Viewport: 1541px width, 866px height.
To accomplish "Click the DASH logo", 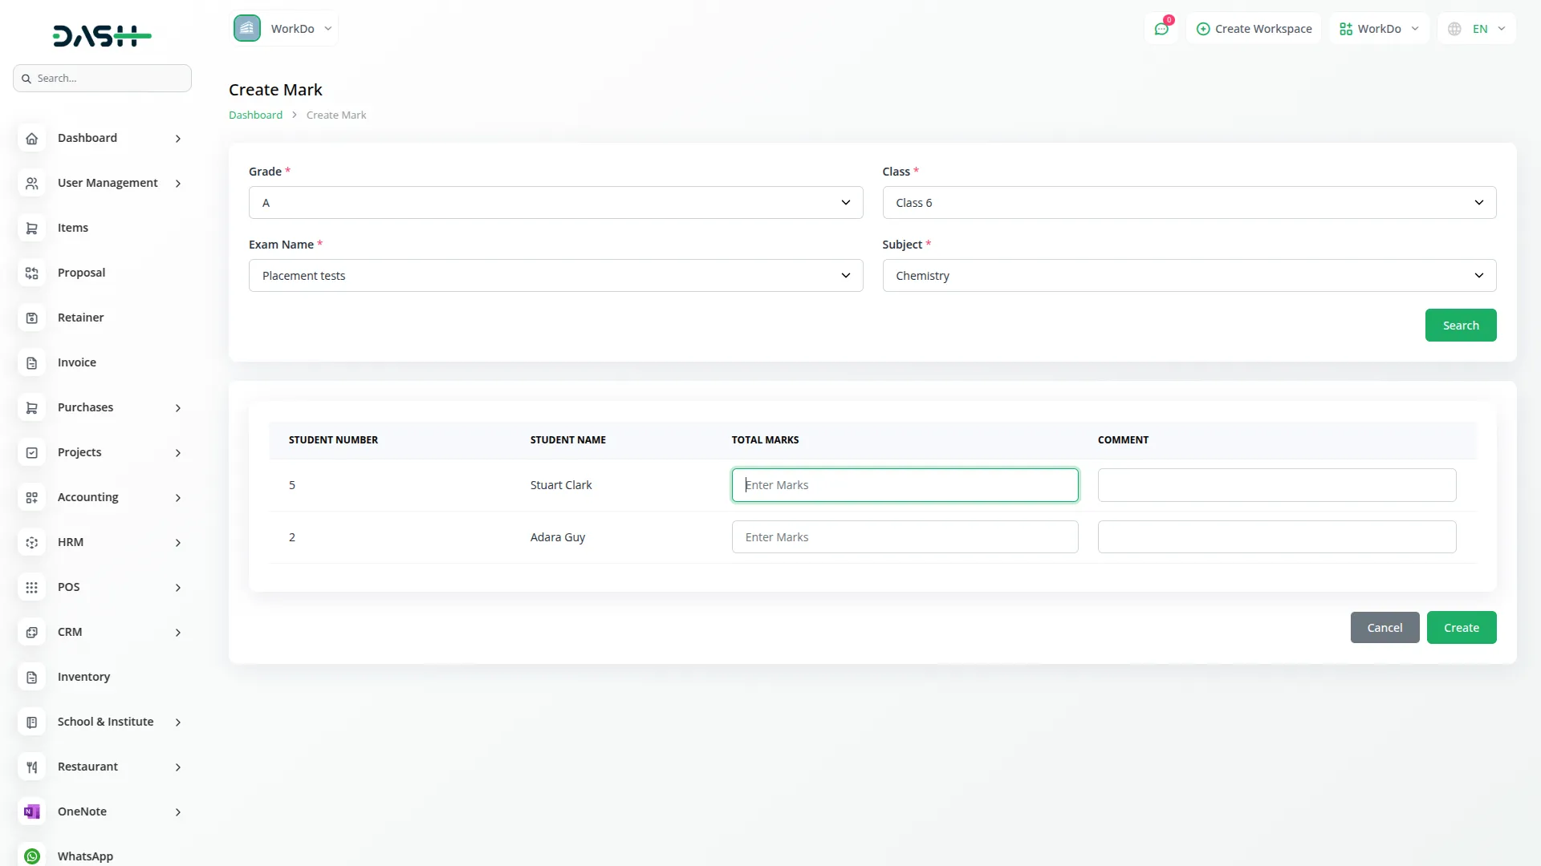I will tap(101, 35).
